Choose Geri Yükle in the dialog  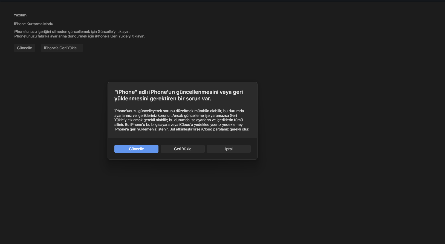(183, 149)
